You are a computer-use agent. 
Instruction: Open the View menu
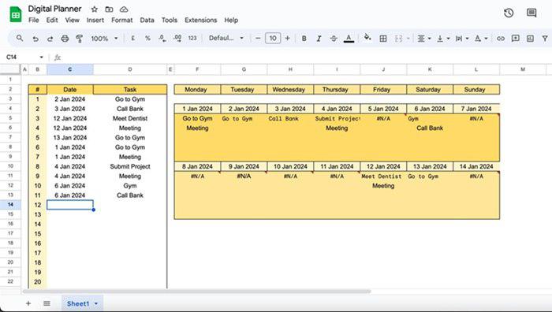point(73,20)
